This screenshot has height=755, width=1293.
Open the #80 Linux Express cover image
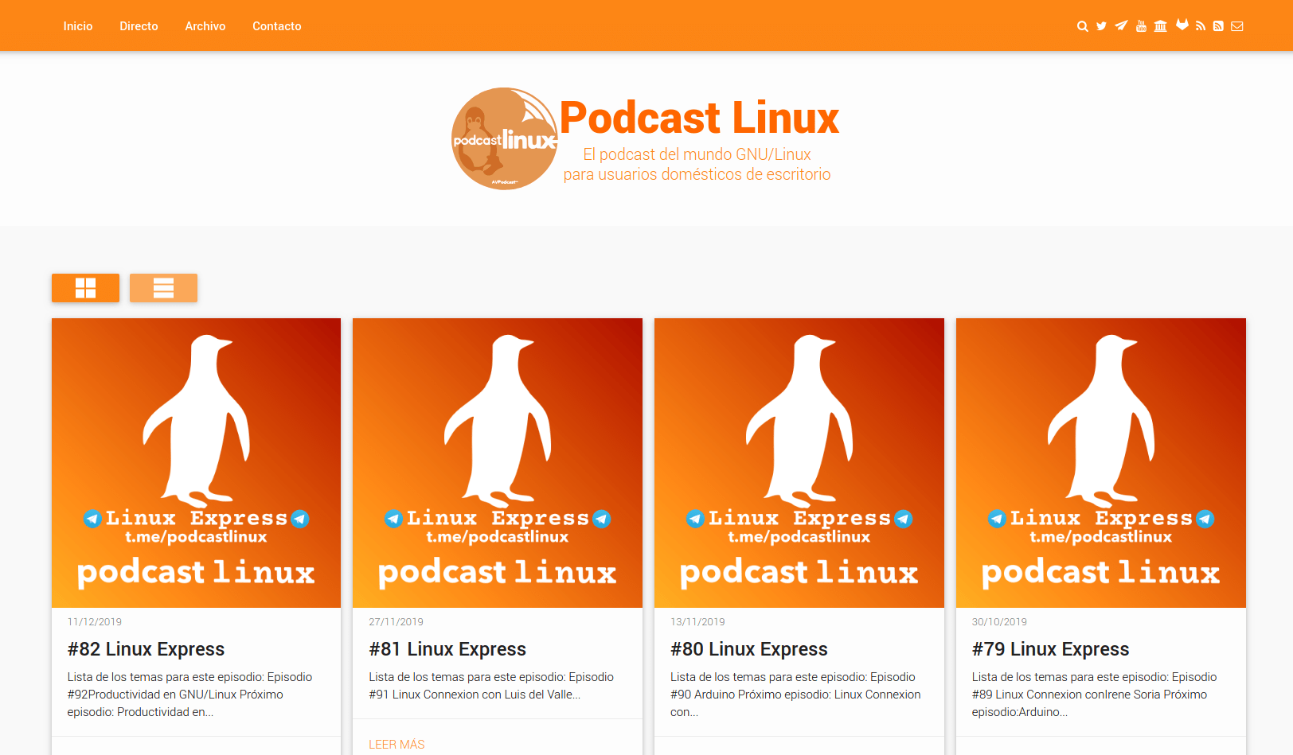799,463
